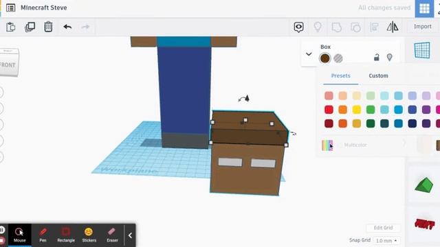The image size is (440, 247).
Task: Choose the bright green preset swatch
Action: [x=371, y=110]
